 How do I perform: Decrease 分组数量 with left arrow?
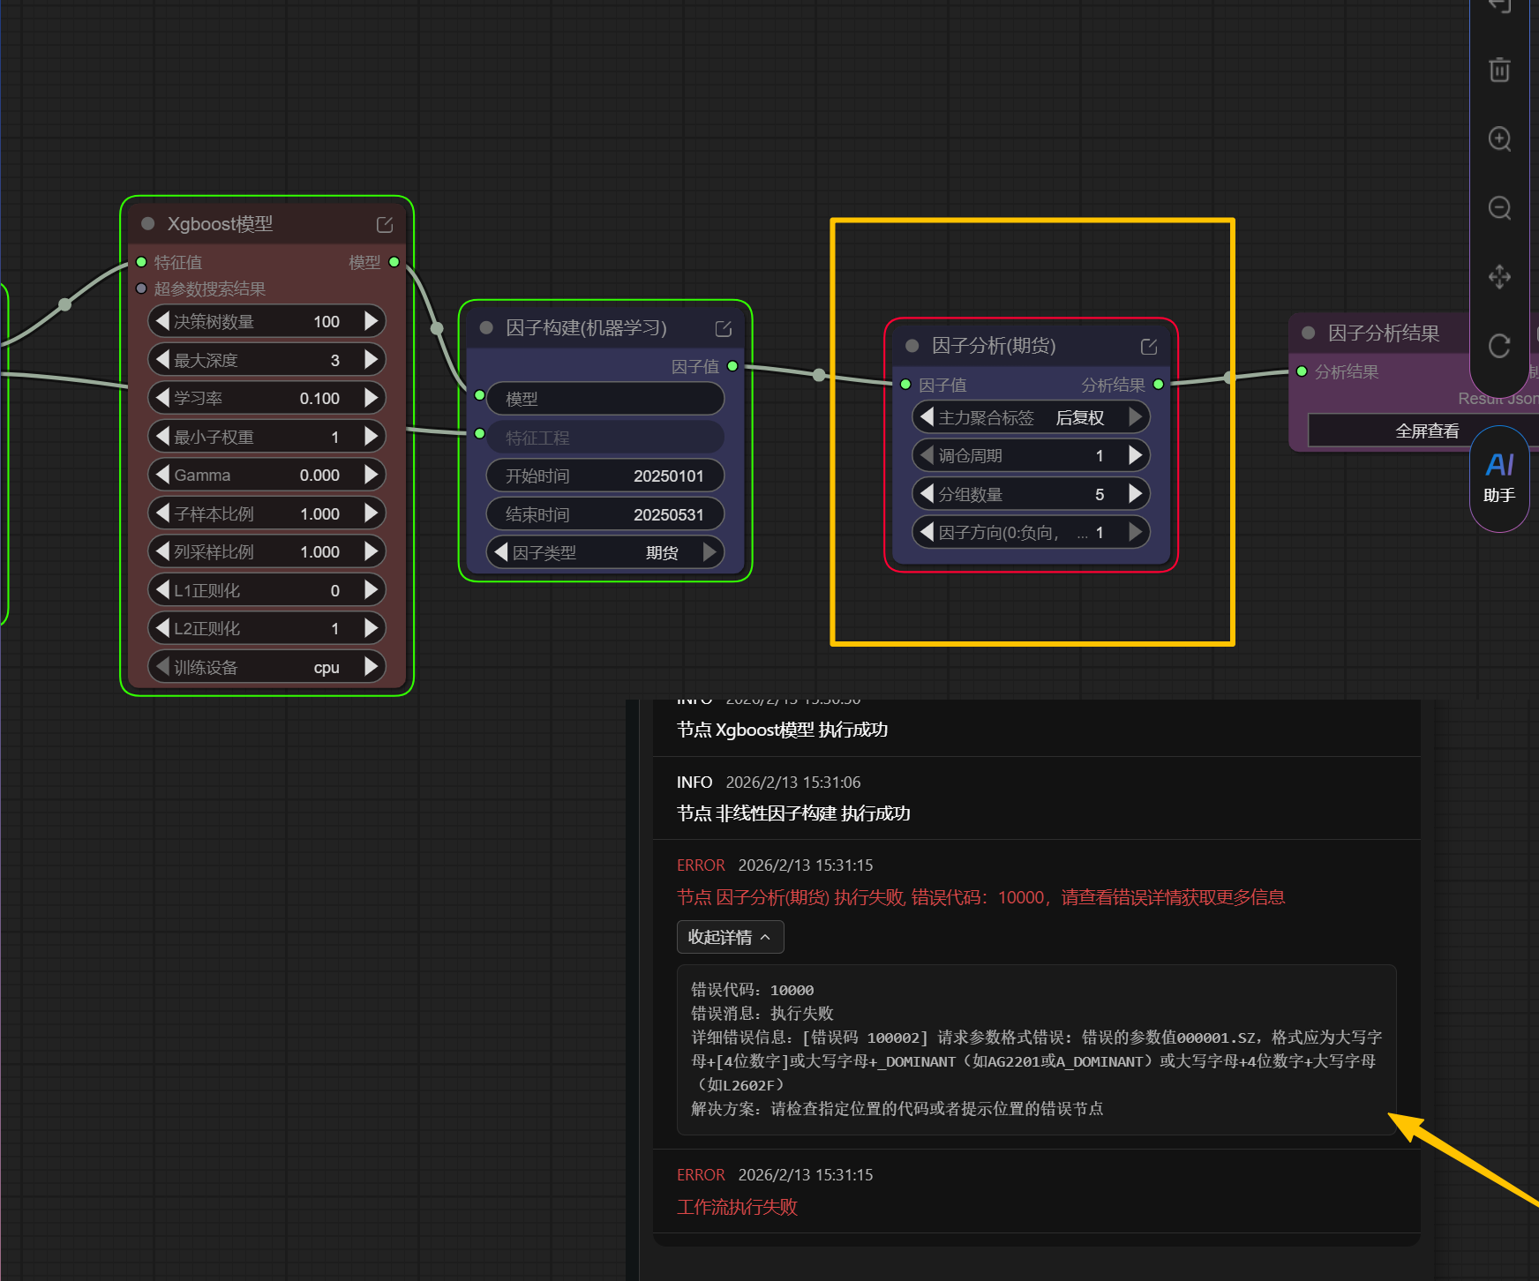pos(927,494)
